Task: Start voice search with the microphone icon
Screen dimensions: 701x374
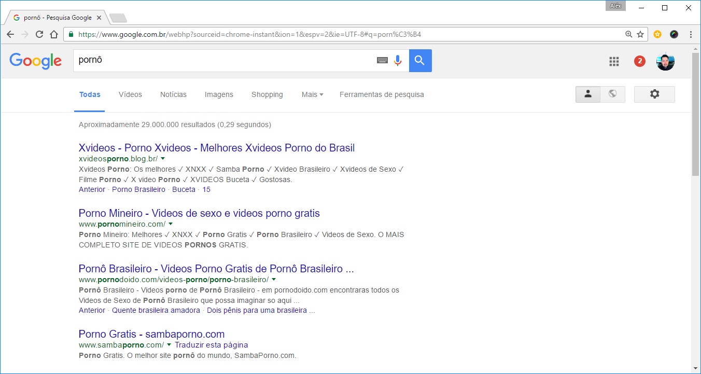Action: (398, 61)
